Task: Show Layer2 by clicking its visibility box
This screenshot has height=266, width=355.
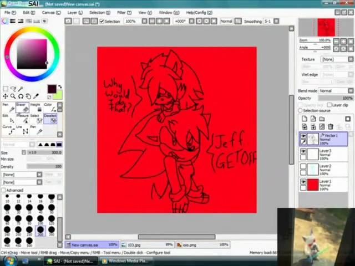Action: [303, 166]
